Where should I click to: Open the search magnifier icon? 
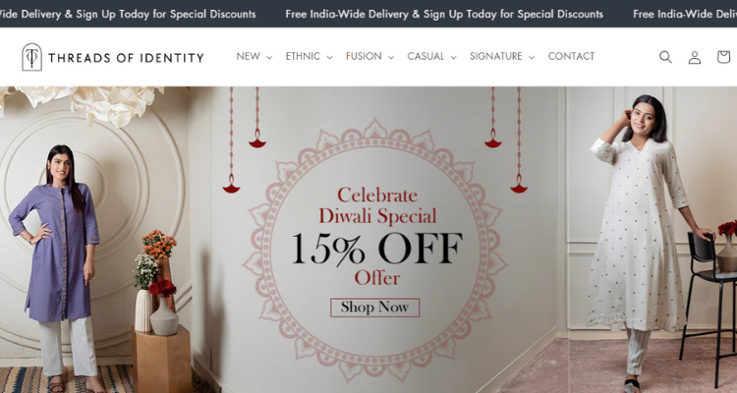point(665,57)
